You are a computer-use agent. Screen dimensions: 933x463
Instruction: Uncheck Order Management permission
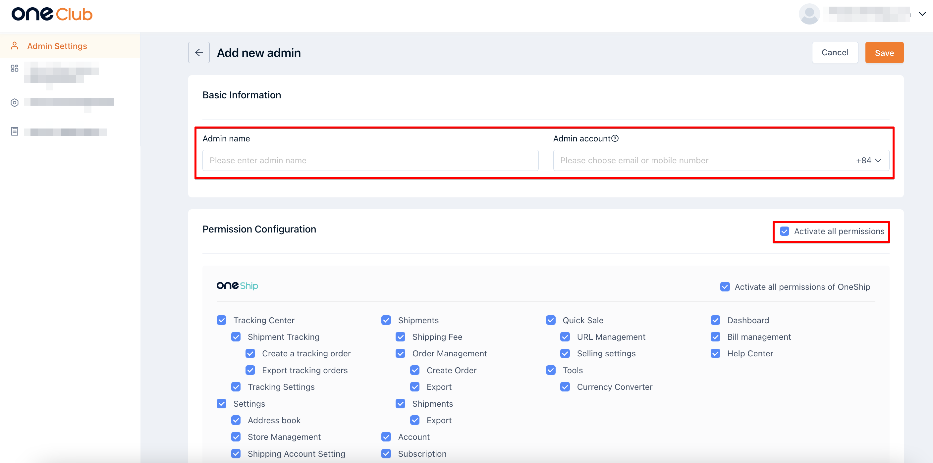point(400,353)
